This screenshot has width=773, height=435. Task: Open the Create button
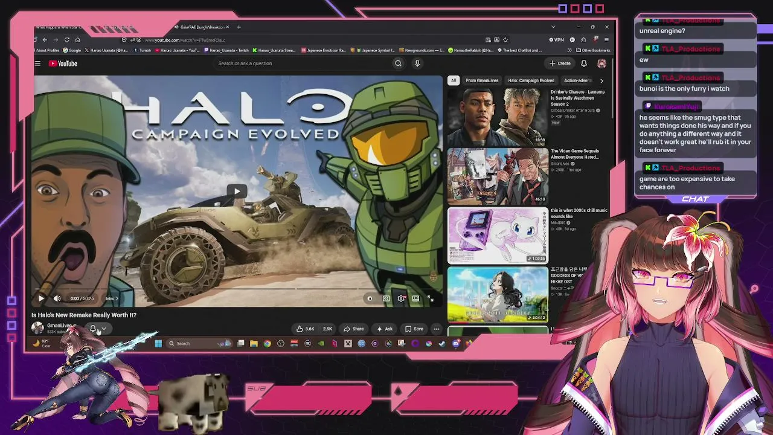pos(560,63)
